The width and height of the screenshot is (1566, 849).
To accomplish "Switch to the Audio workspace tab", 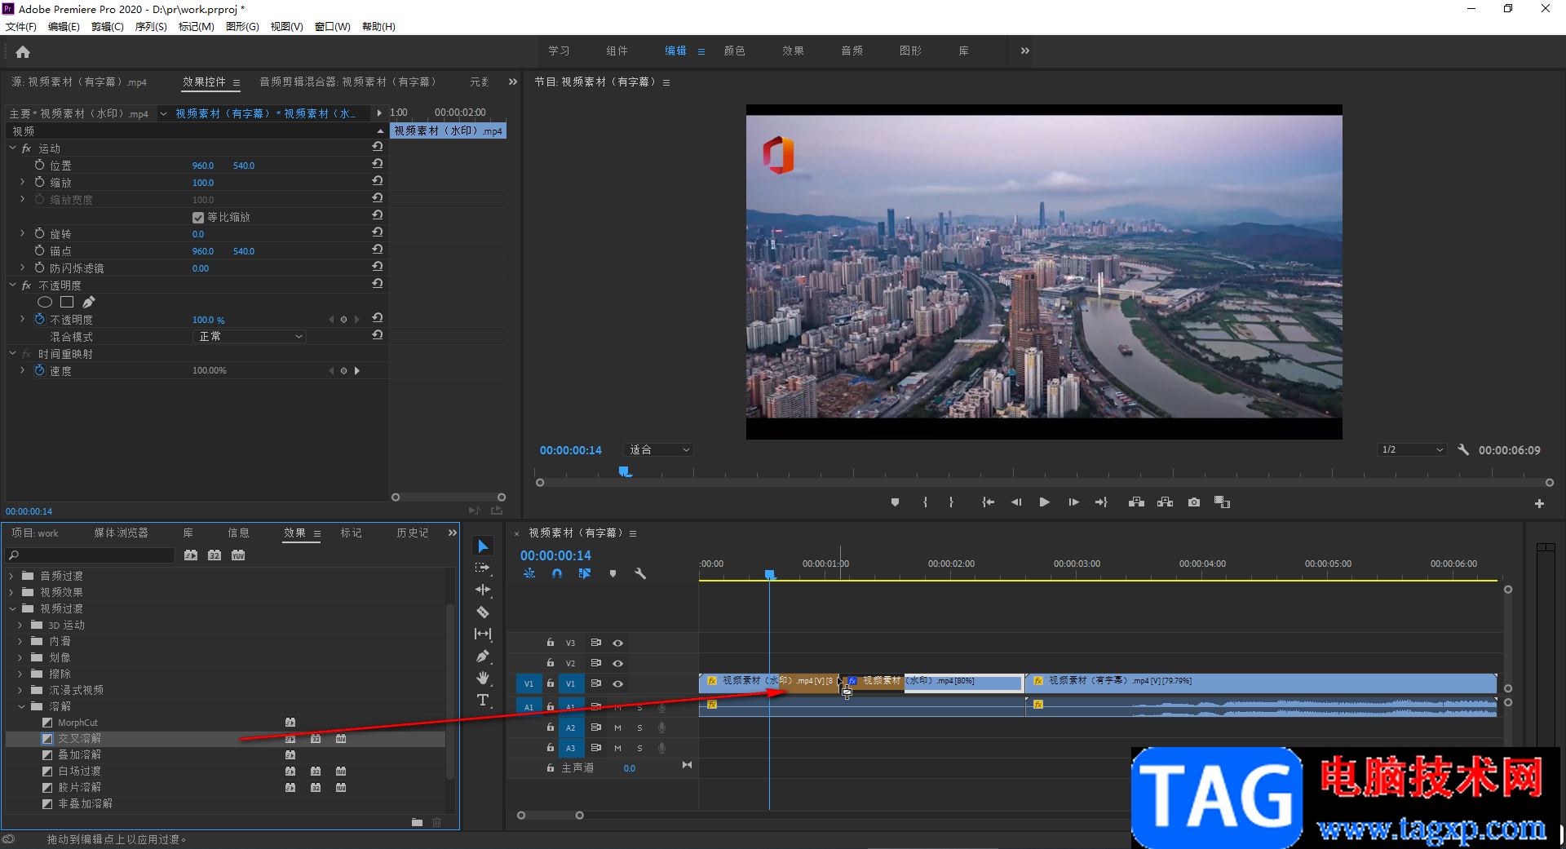I will (x=852, y=51).
